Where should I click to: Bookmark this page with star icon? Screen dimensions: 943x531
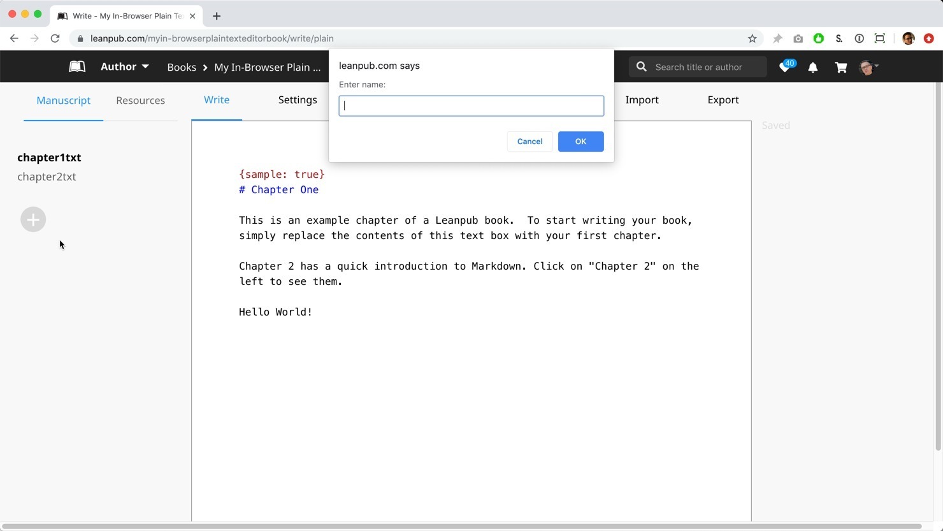pyautogui.click(x=752, y=39)
